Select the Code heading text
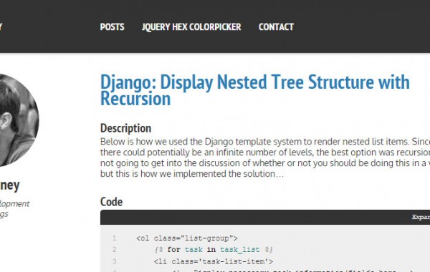This screenshot has height=272, width=430. coord(111,202)
